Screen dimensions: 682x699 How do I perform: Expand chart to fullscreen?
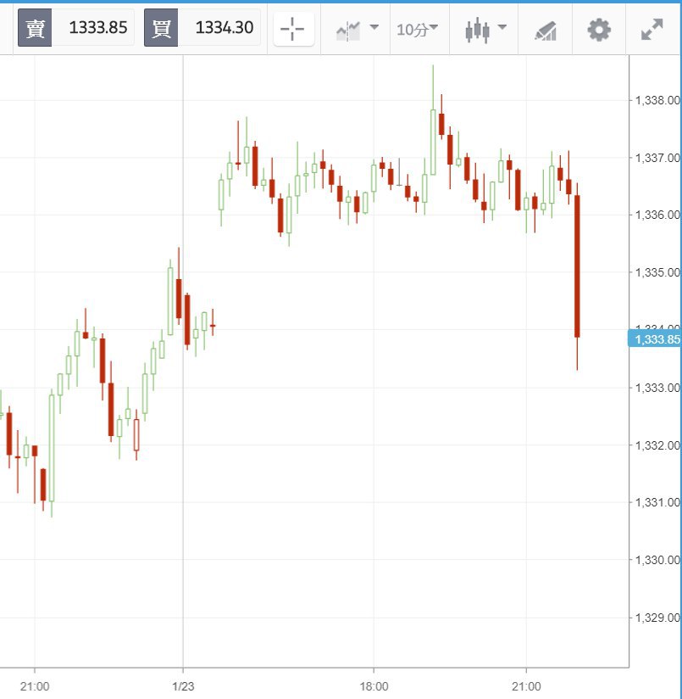point(652,30)
